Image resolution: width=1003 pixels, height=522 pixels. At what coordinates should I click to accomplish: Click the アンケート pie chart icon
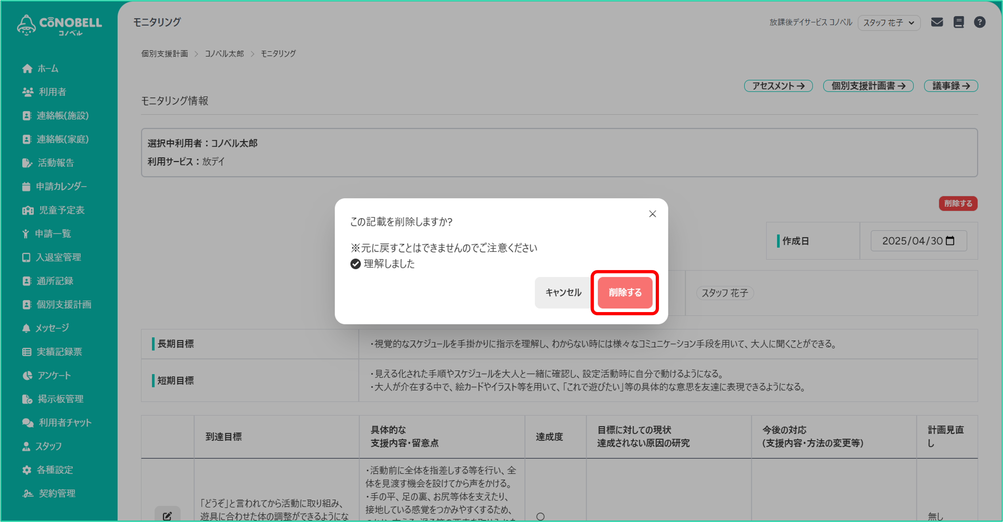tap(27, 376)
